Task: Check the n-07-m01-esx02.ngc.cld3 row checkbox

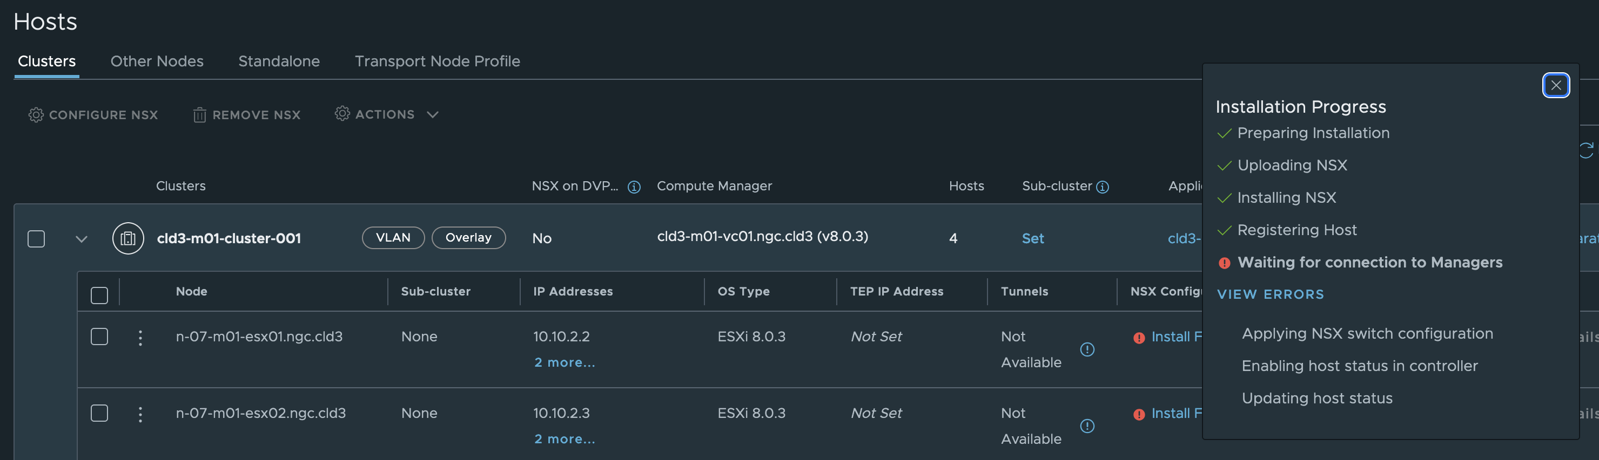Action: tap(99, 413)
